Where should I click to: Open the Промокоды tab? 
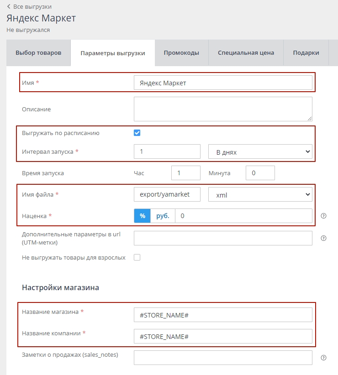[181, 52]
